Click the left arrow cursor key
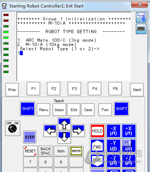The image size is (150, 172). pyautogui.click(x=50, y=131)
